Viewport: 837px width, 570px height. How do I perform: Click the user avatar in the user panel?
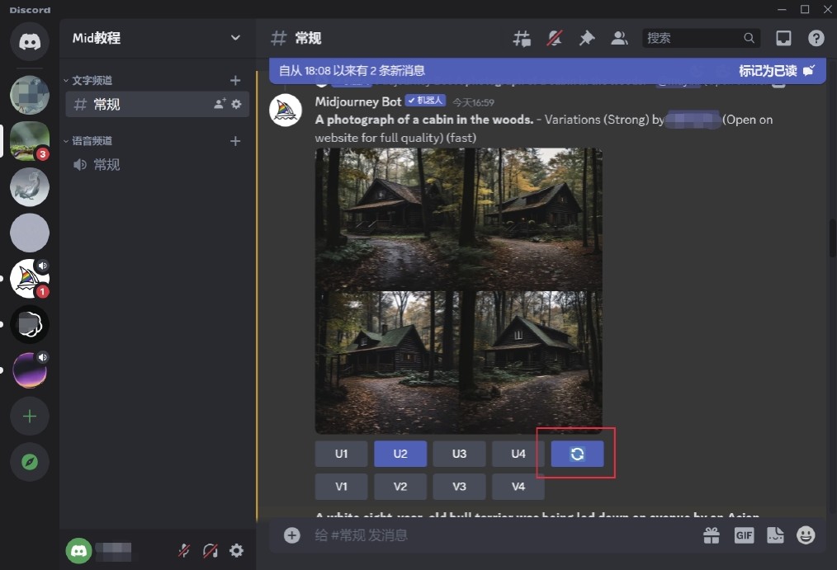coord(78,550)
